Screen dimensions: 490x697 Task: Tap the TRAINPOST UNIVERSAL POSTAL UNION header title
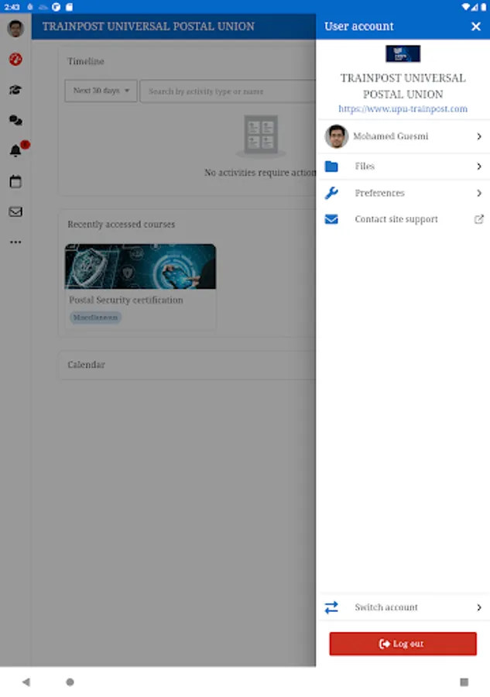coord(149,26)
